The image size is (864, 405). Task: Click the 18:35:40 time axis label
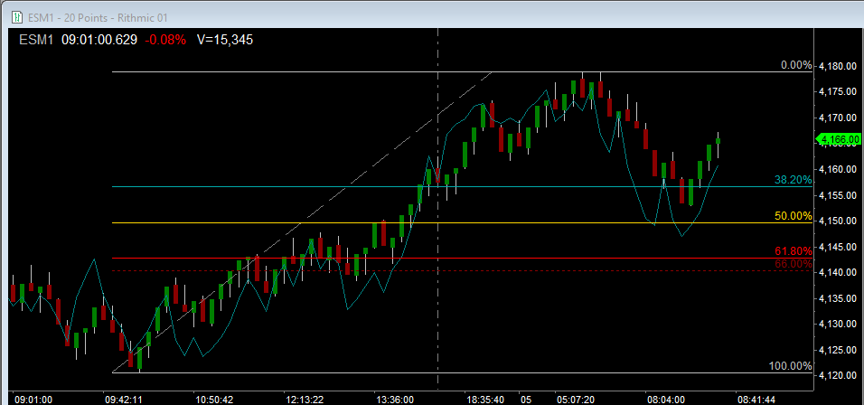pos(485,399)
